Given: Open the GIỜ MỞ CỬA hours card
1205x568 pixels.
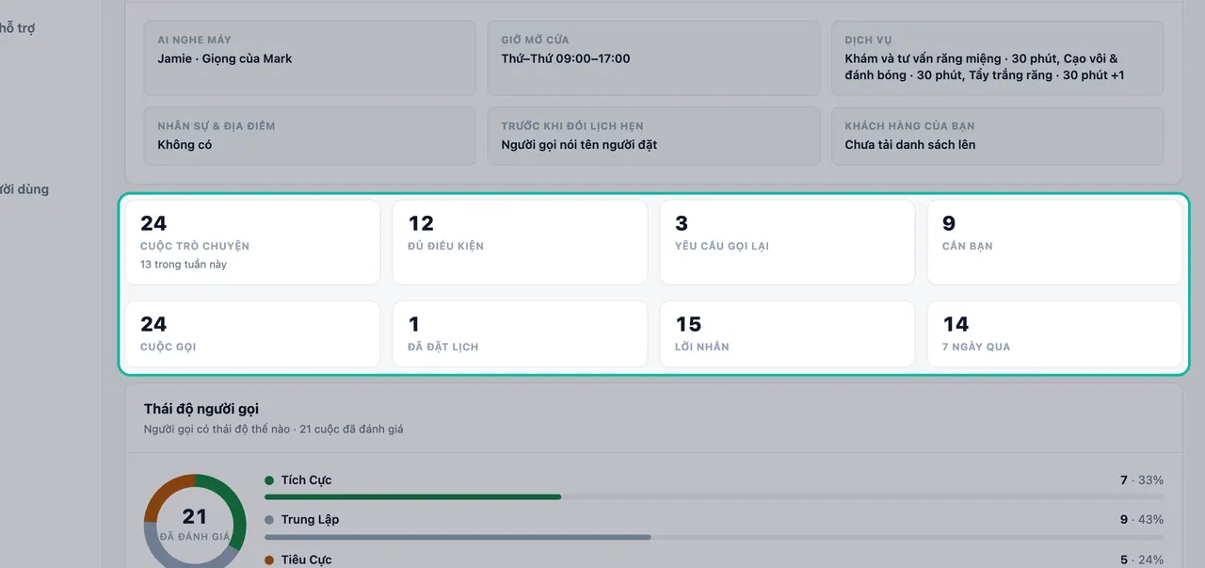Looking at the screenshot, I should [653, 58].
